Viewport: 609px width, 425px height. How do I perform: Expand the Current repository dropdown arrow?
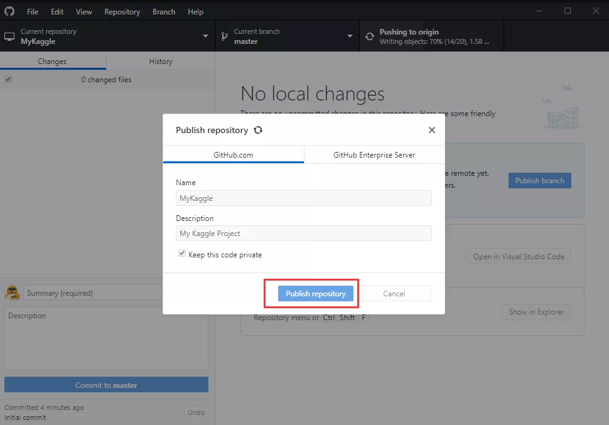205,36
